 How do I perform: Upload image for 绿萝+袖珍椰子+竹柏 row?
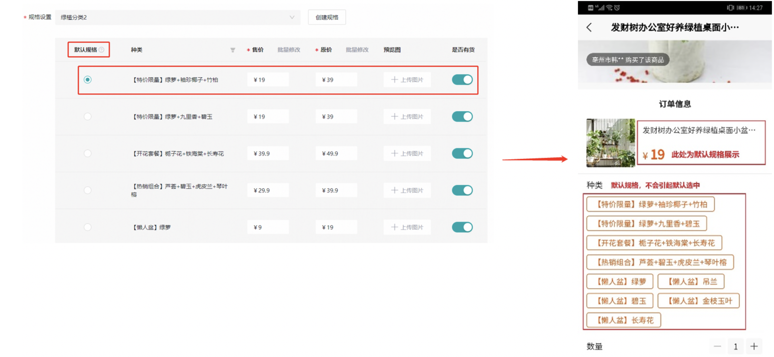click(x=407, y=79)
